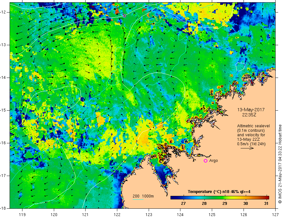Click the longitude axis label '120'

tap(54, 214)
